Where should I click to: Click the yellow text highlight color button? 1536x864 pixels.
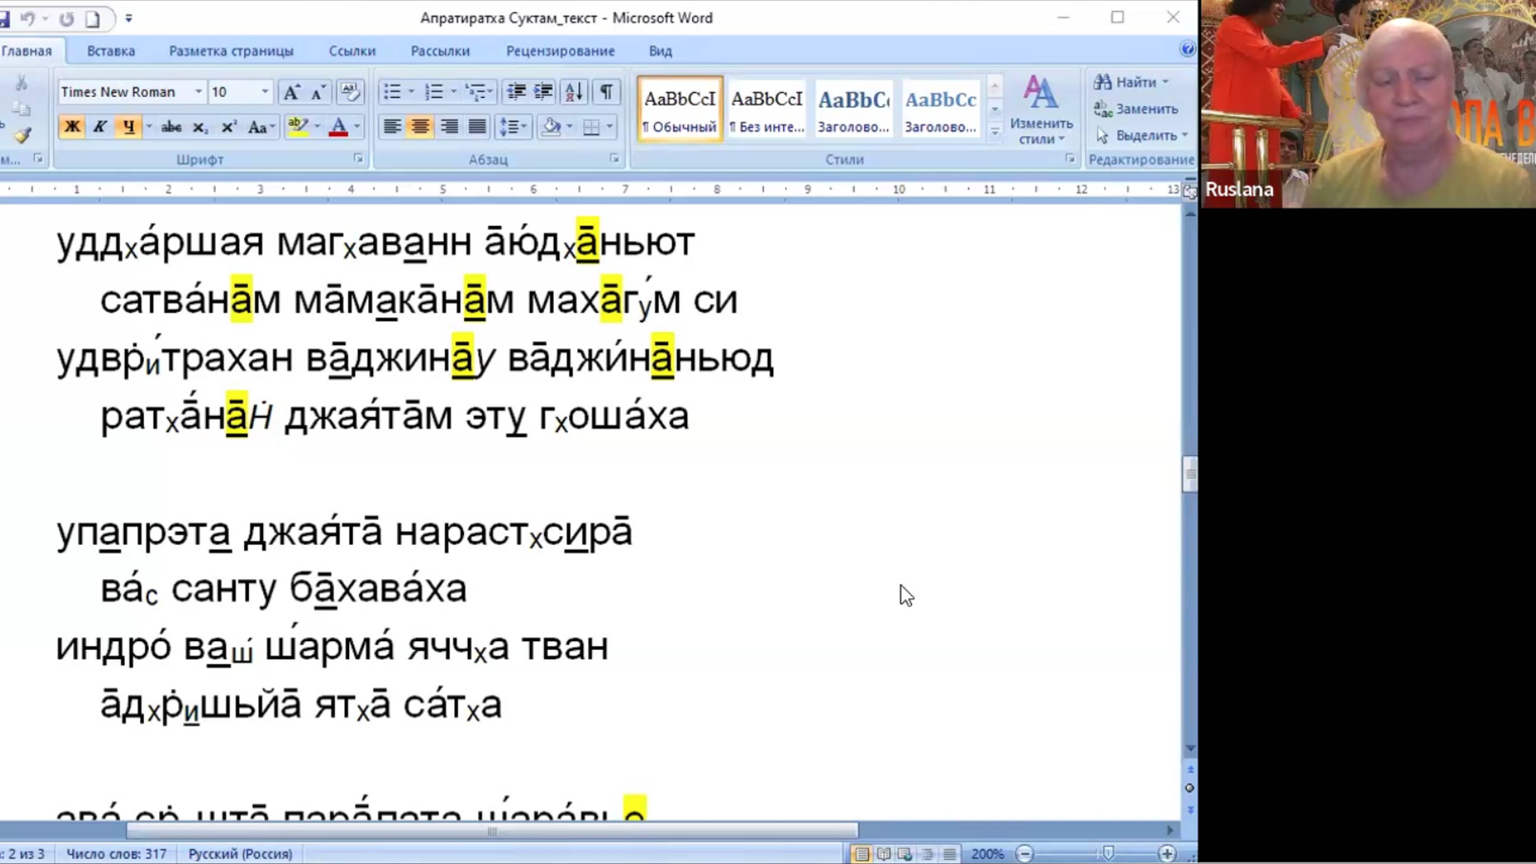pos(297,127)
